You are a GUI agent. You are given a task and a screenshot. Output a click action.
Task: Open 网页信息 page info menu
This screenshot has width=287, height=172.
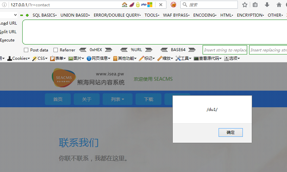[x=98, y=58]
